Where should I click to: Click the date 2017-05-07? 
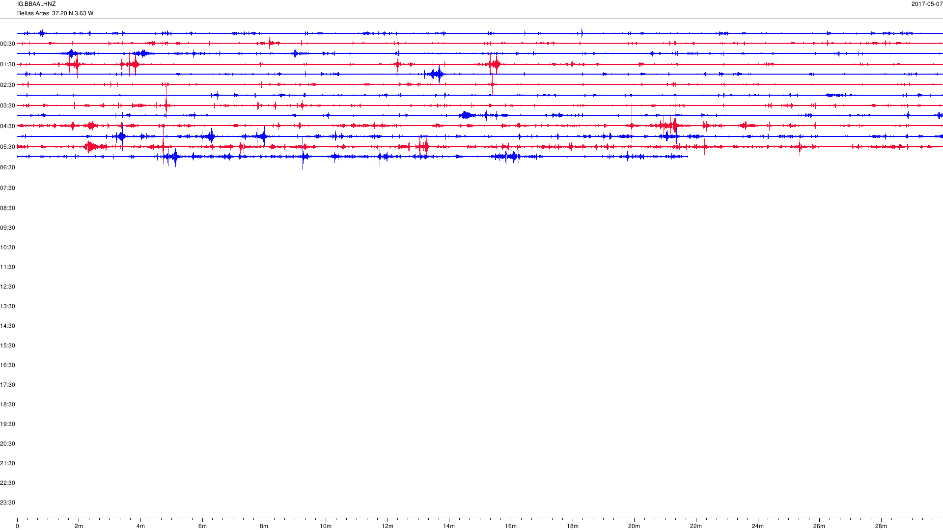click(x=927, y=4)
